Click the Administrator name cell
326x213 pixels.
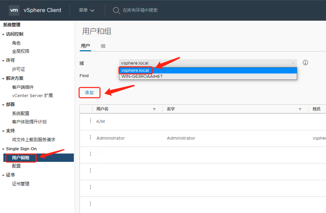pos(181,138)
